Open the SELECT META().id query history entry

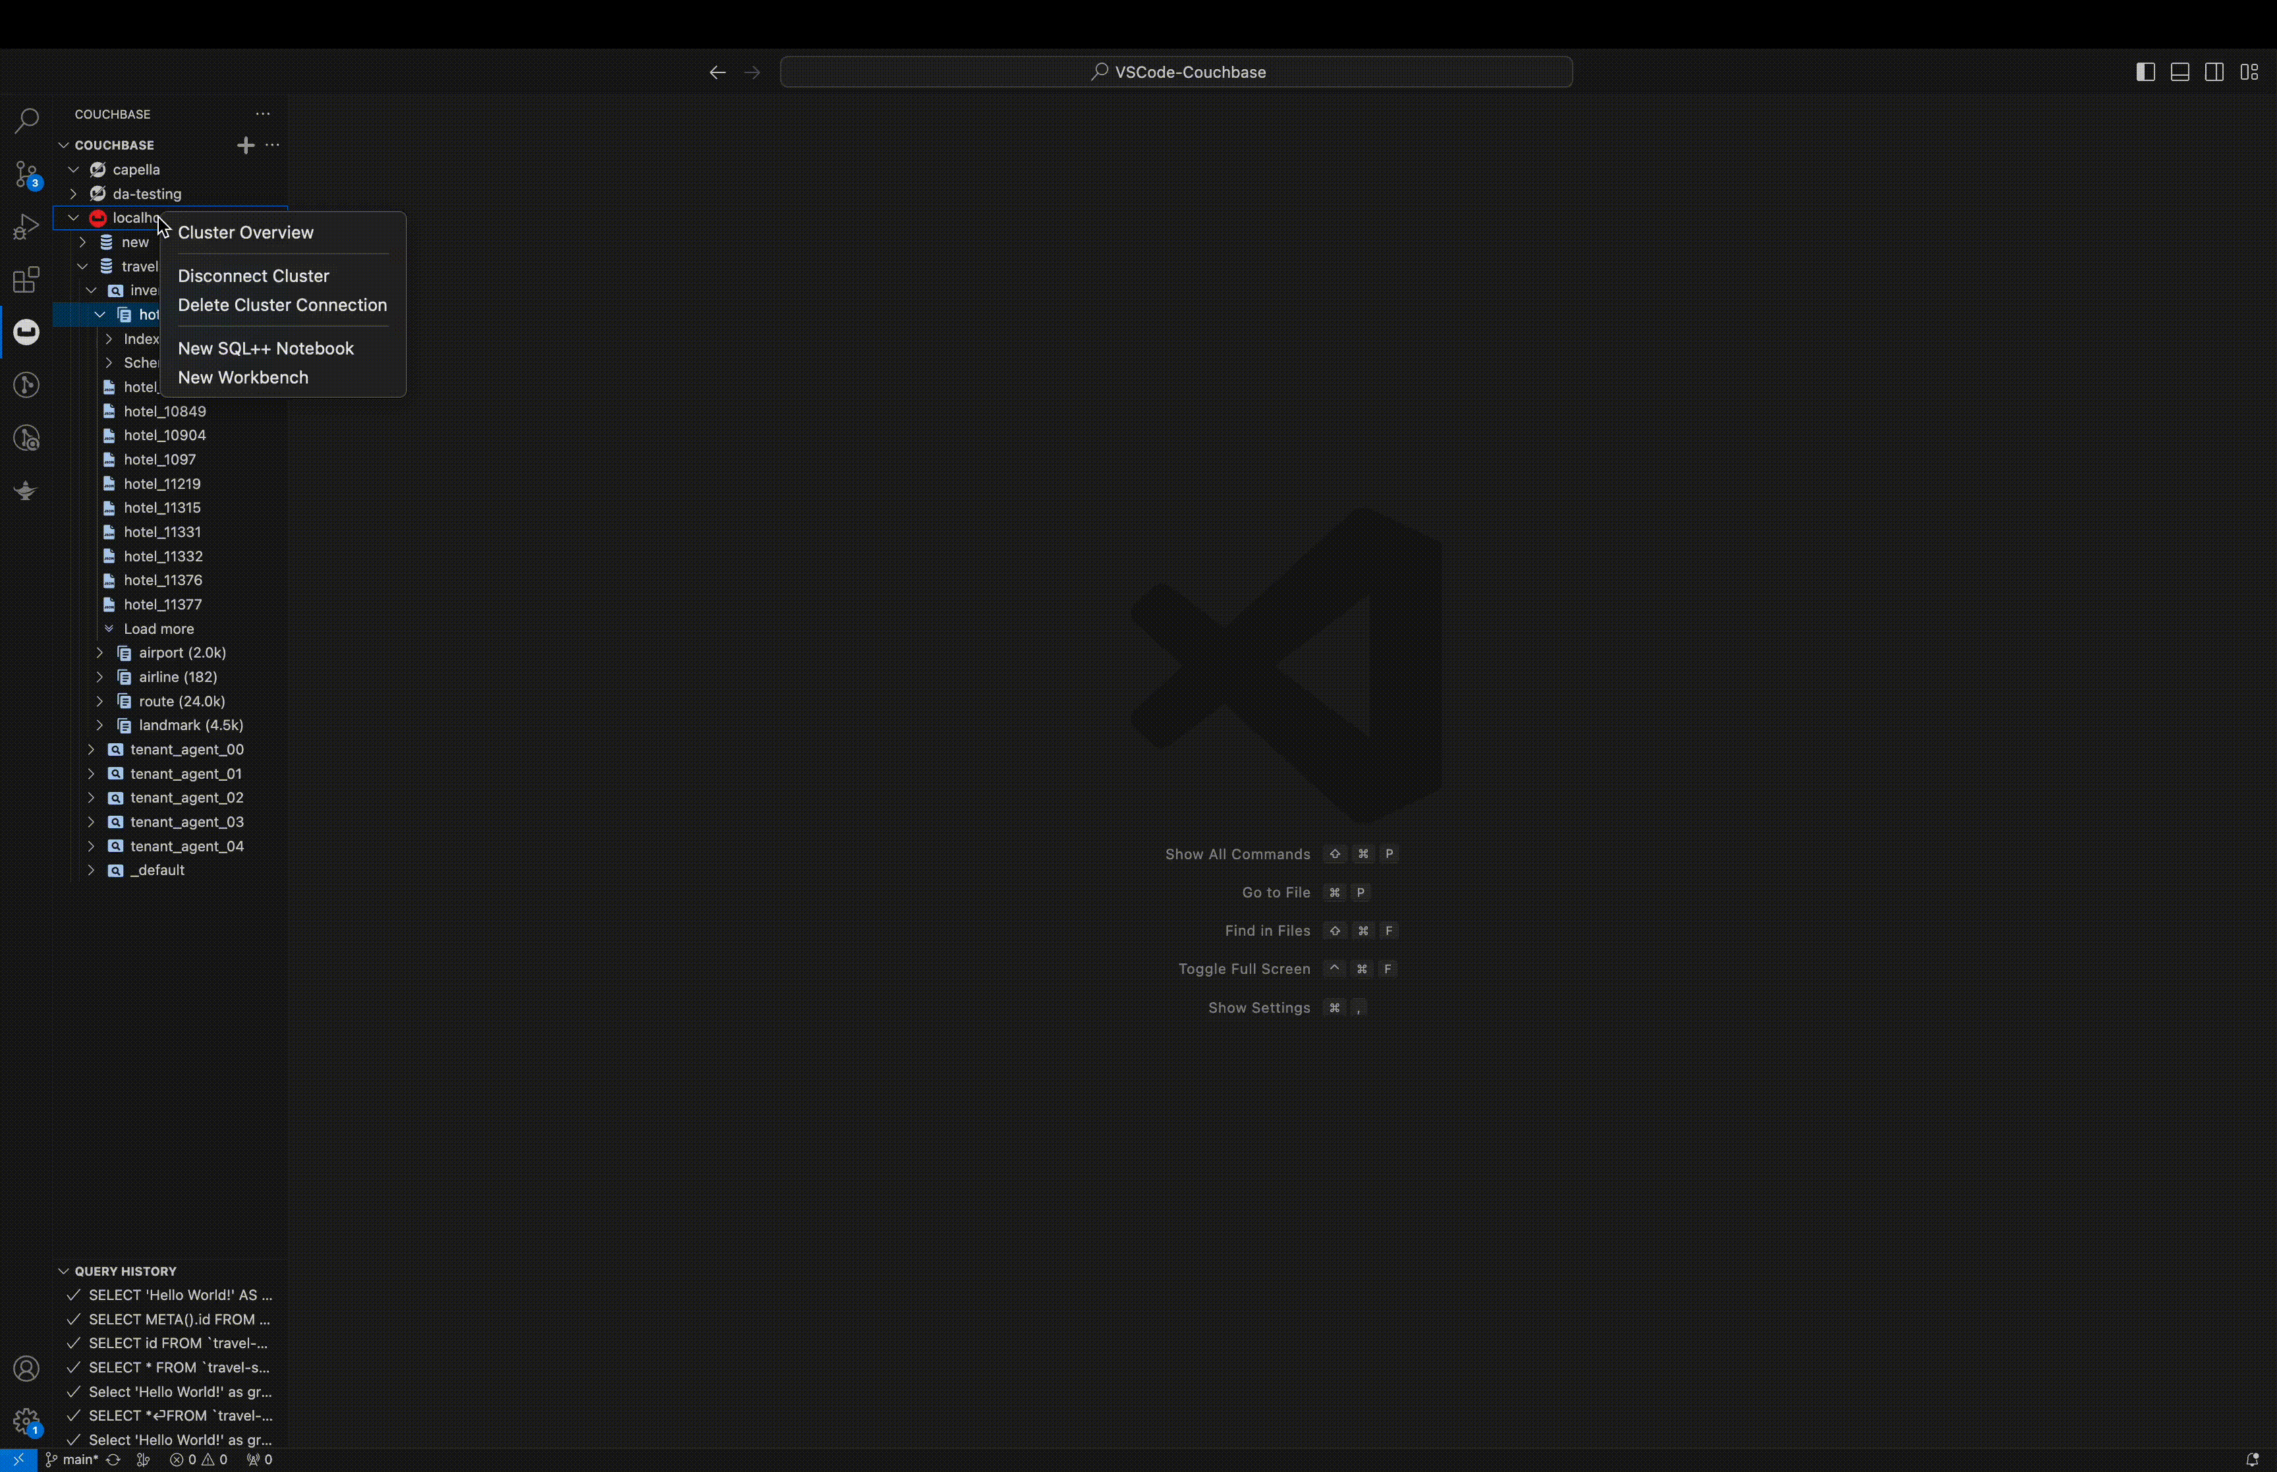[170, 1320]
